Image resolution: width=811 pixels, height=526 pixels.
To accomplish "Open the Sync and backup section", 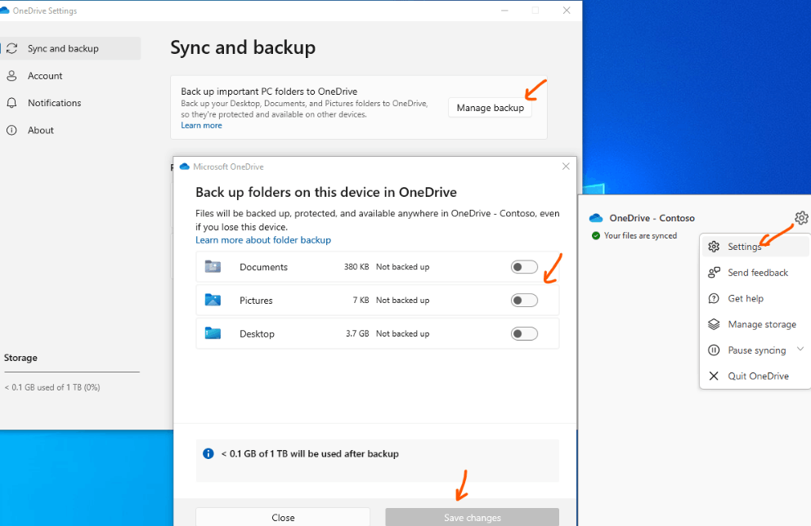I will (x=70, y=48).
